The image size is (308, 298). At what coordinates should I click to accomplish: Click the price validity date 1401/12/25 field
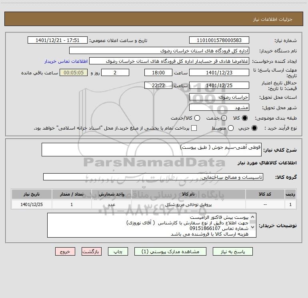[219, 85]
